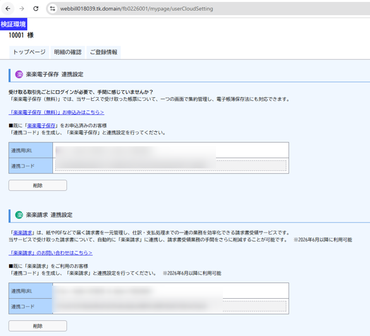370x336 pixels.
Task: Select 連携コード field in 楽楽電子保存 section
Action: (x=170, y=166)
